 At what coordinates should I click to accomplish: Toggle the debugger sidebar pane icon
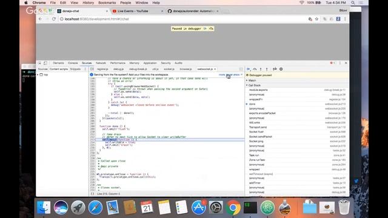point(241,69)
